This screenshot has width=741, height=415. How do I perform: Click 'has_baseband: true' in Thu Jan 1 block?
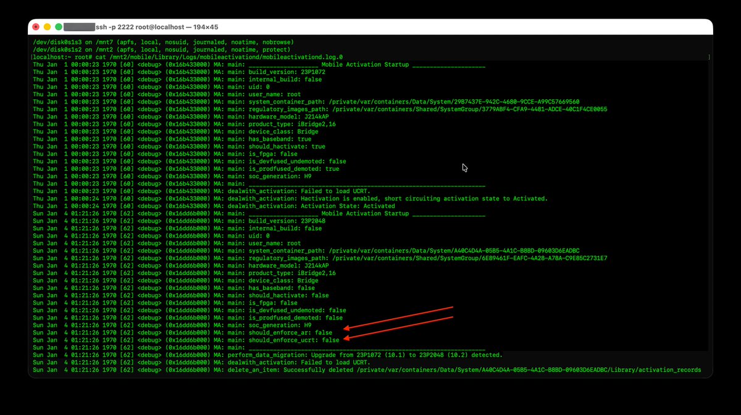[280, 139]
